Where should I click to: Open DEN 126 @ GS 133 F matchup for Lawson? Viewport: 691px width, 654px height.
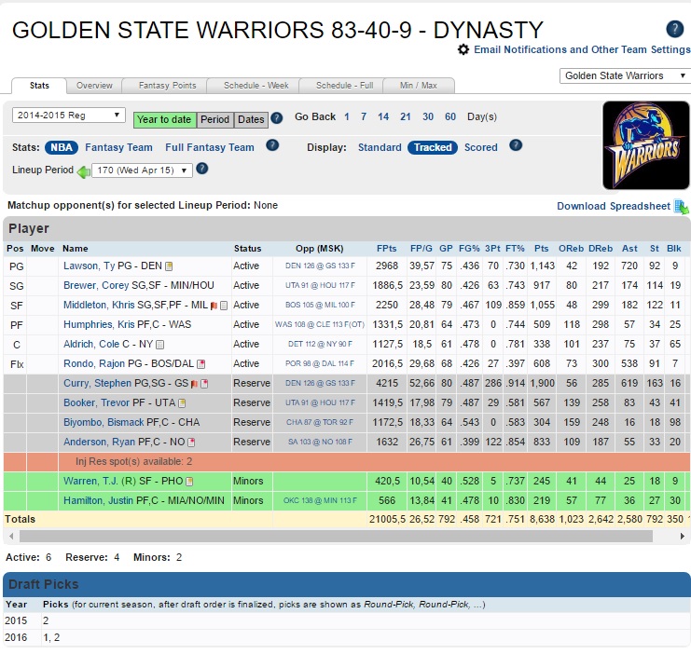(x=320, y=266)
